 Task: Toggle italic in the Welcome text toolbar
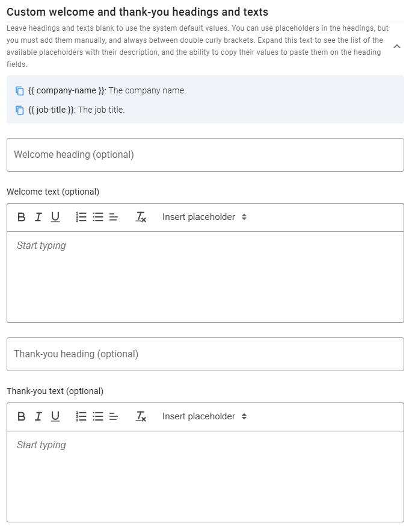38,217
